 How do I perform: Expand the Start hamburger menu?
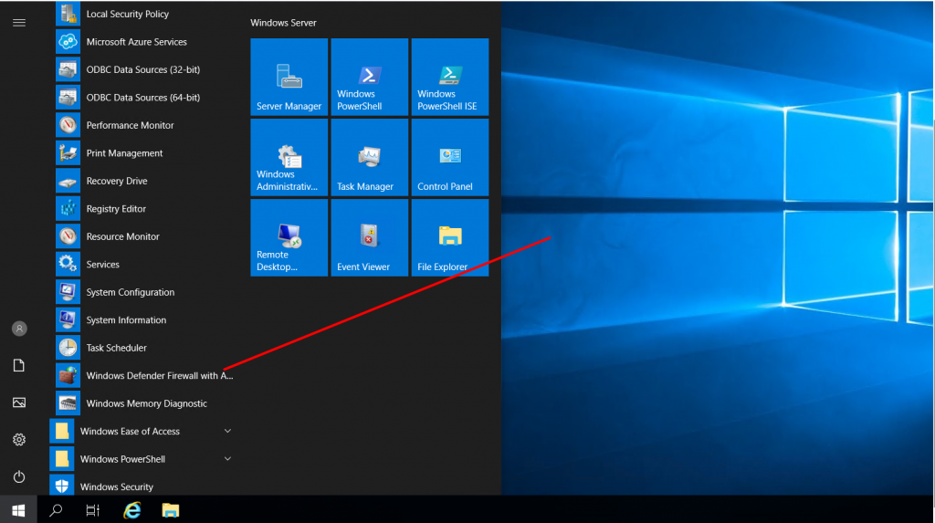pos(19,23)
